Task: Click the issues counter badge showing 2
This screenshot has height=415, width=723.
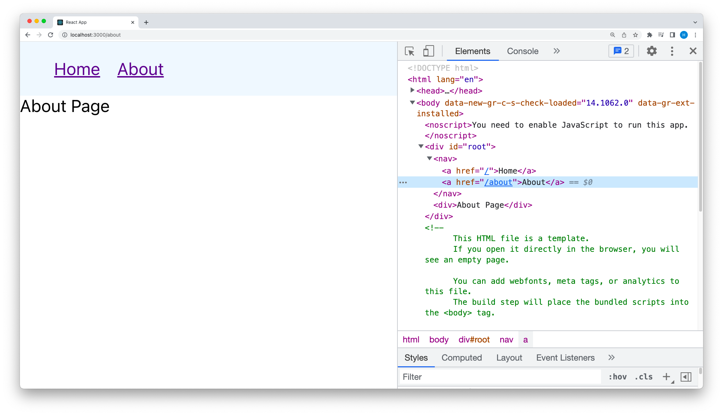Action: (621, 51)
